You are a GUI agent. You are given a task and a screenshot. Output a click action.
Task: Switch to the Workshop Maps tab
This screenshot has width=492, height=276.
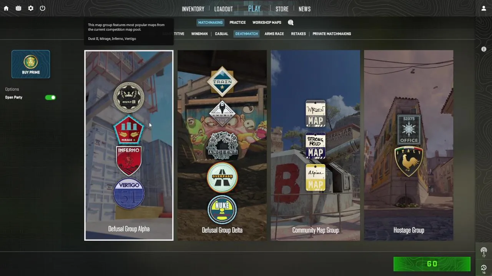(267, 23)
